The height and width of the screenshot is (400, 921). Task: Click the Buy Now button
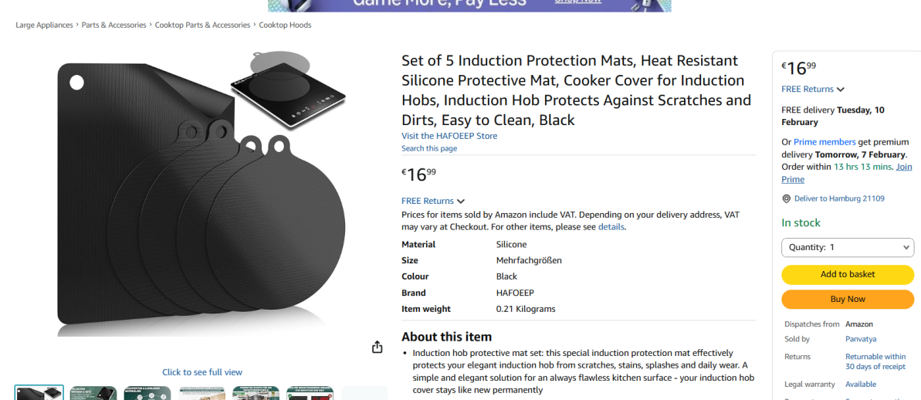tap(848, 299)
